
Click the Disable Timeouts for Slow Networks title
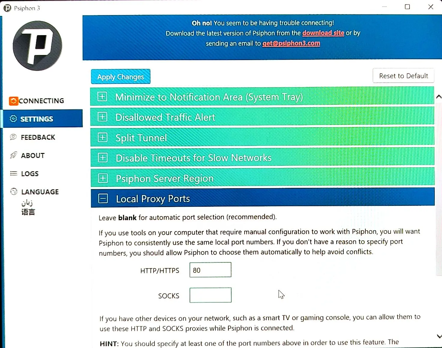[x=194, y=158]
